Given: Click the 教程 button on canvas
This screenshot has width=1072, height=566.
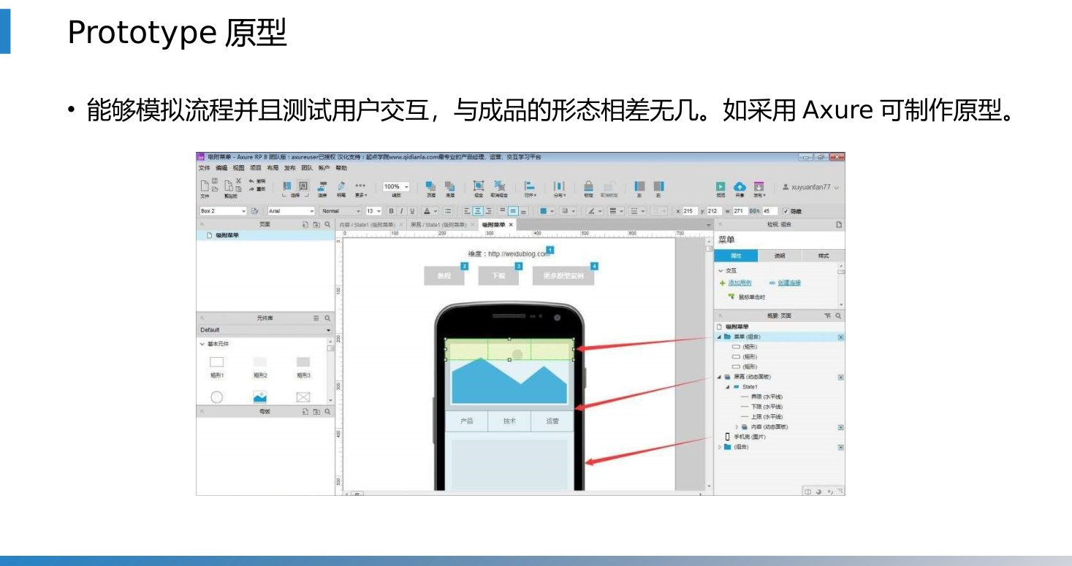Looking at the screenshot, I should (x=444, y=275).
